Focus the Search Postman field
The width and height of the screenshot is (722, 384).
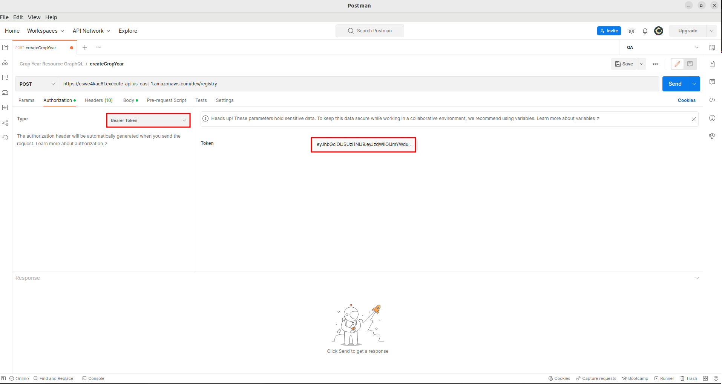point(370,31)
